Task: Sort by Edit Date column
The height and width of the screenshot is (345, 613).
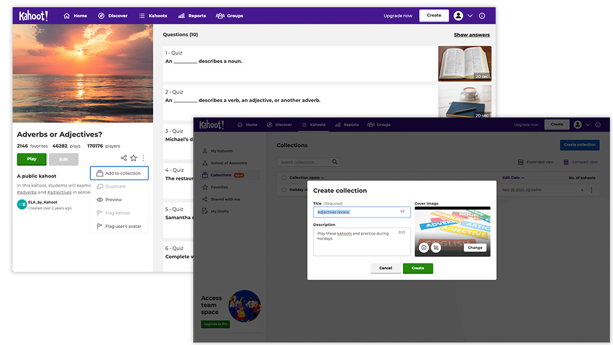Action: [513, 177]
